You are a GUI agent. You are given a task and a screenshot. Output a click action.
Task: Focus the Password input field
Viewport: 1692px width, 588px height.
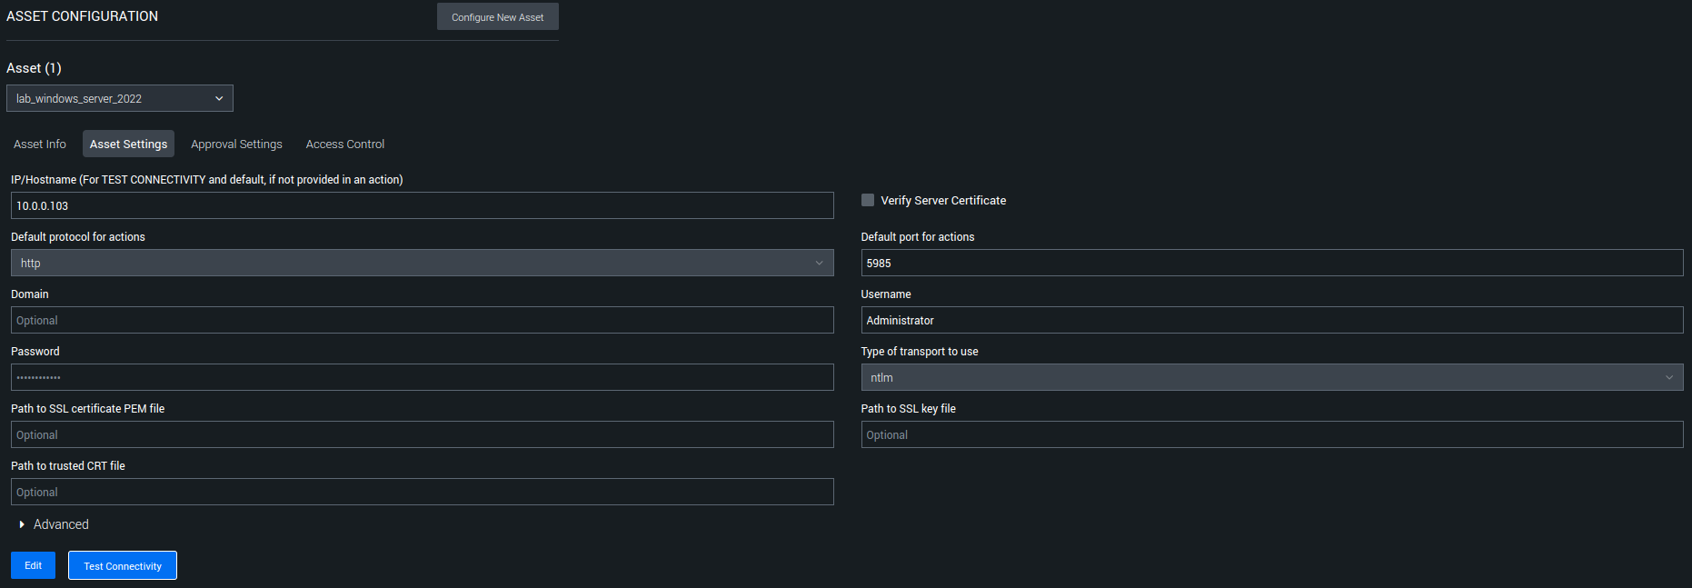(x=422, y=377)
